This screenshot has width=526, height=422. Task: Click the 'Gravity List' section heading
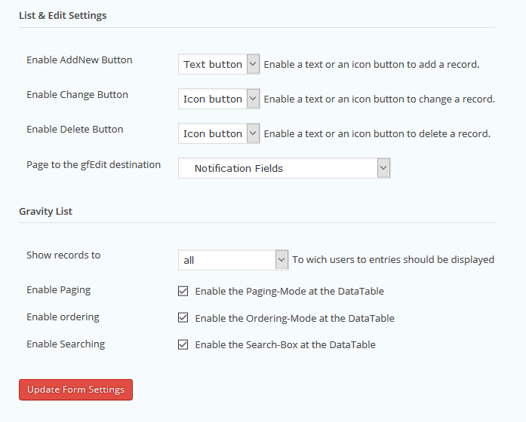pyautogui.click(x=46, y=211)
